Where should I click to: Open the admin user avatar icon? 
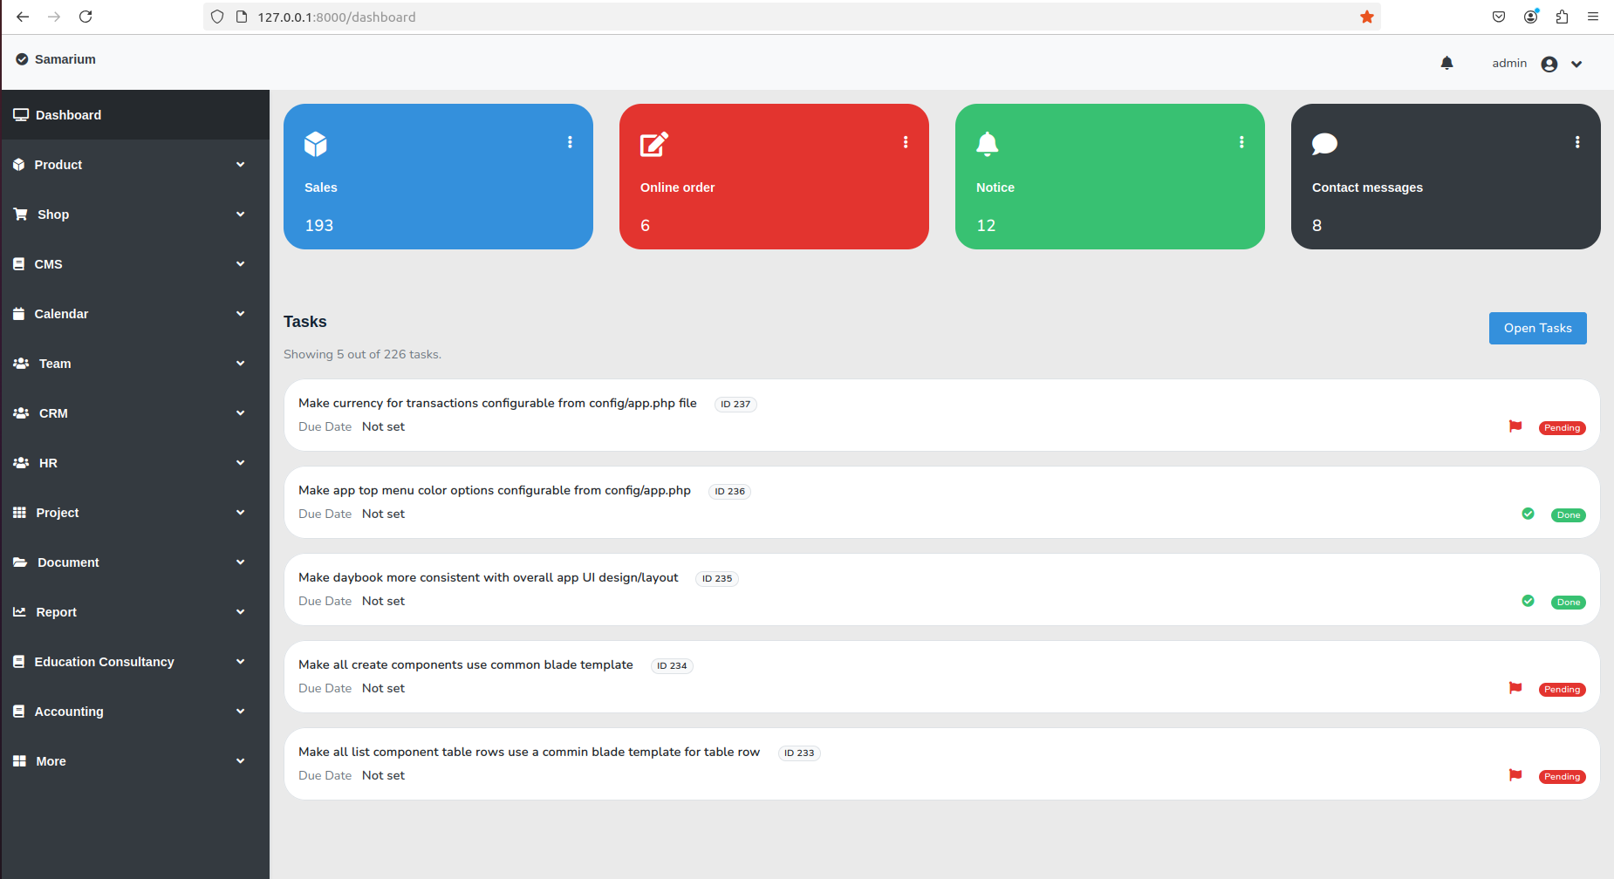point(1549,64)
